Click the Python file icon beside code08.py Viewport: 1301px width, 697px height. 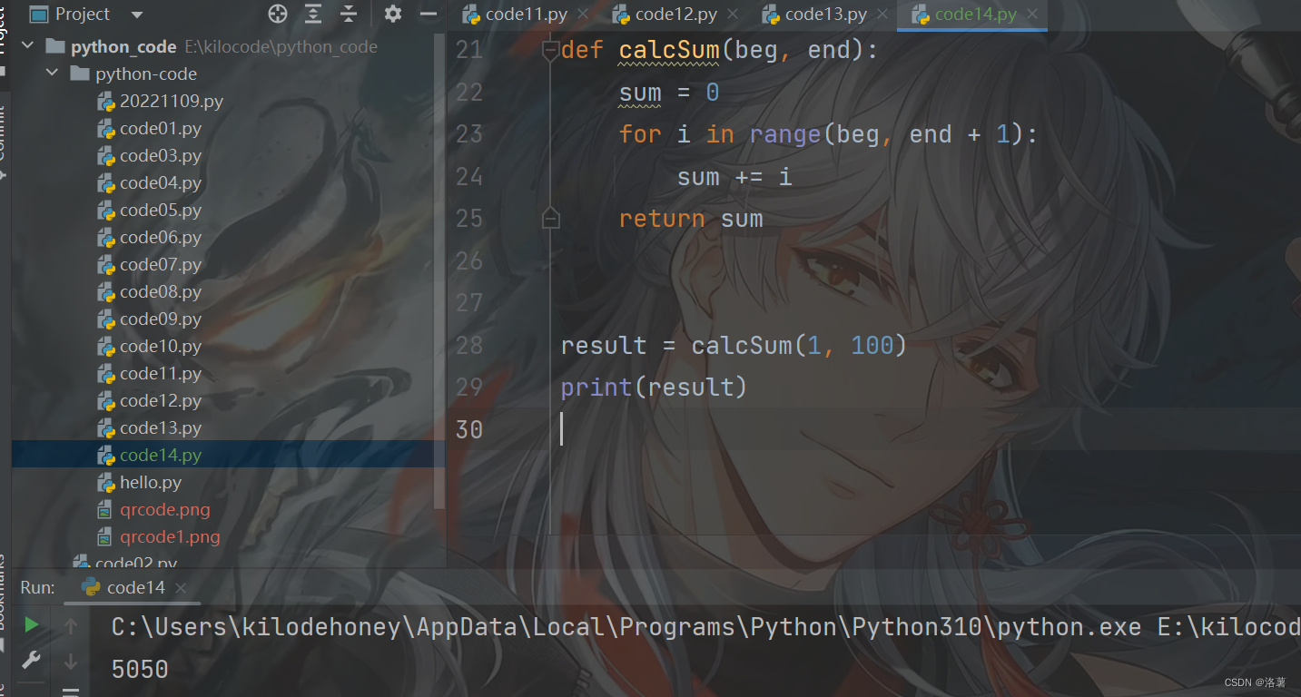(105, 292)
